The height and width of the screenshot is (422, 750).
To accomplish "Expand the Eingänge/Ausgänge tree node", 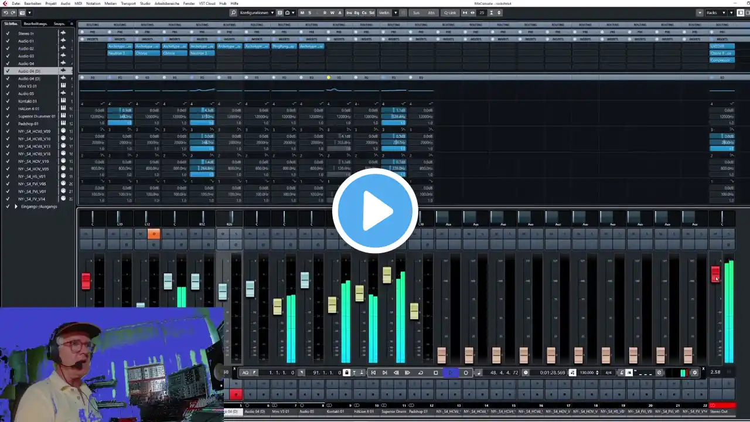I will point(16,206).
